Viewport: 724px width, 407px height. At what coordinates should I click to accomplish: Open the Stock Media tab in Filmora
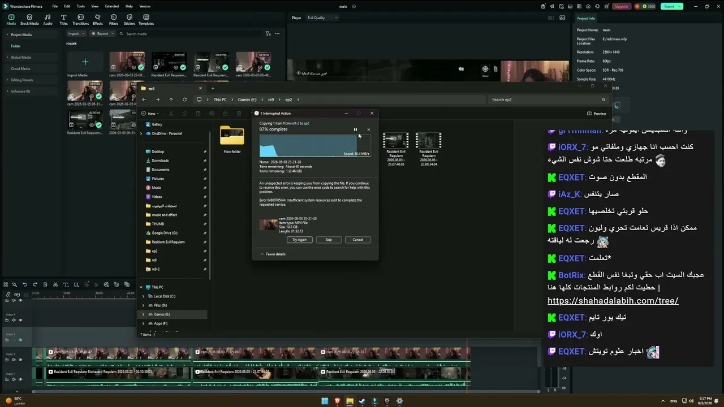click(x=29, y=20)
